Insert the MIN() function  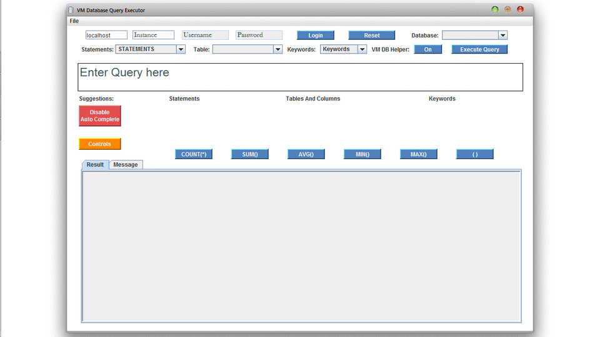point(362,154)
